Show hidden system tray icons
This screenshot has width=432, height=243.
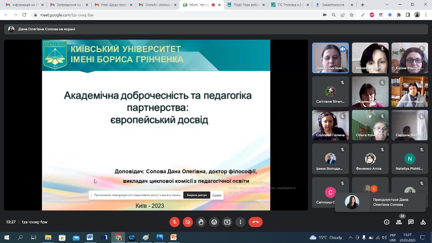point(351,238)
